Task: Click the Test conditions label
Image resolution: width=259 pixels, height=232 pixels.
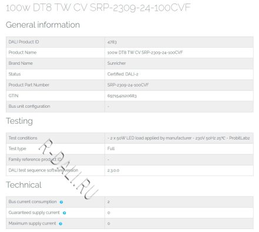Action: click(23, 138)
